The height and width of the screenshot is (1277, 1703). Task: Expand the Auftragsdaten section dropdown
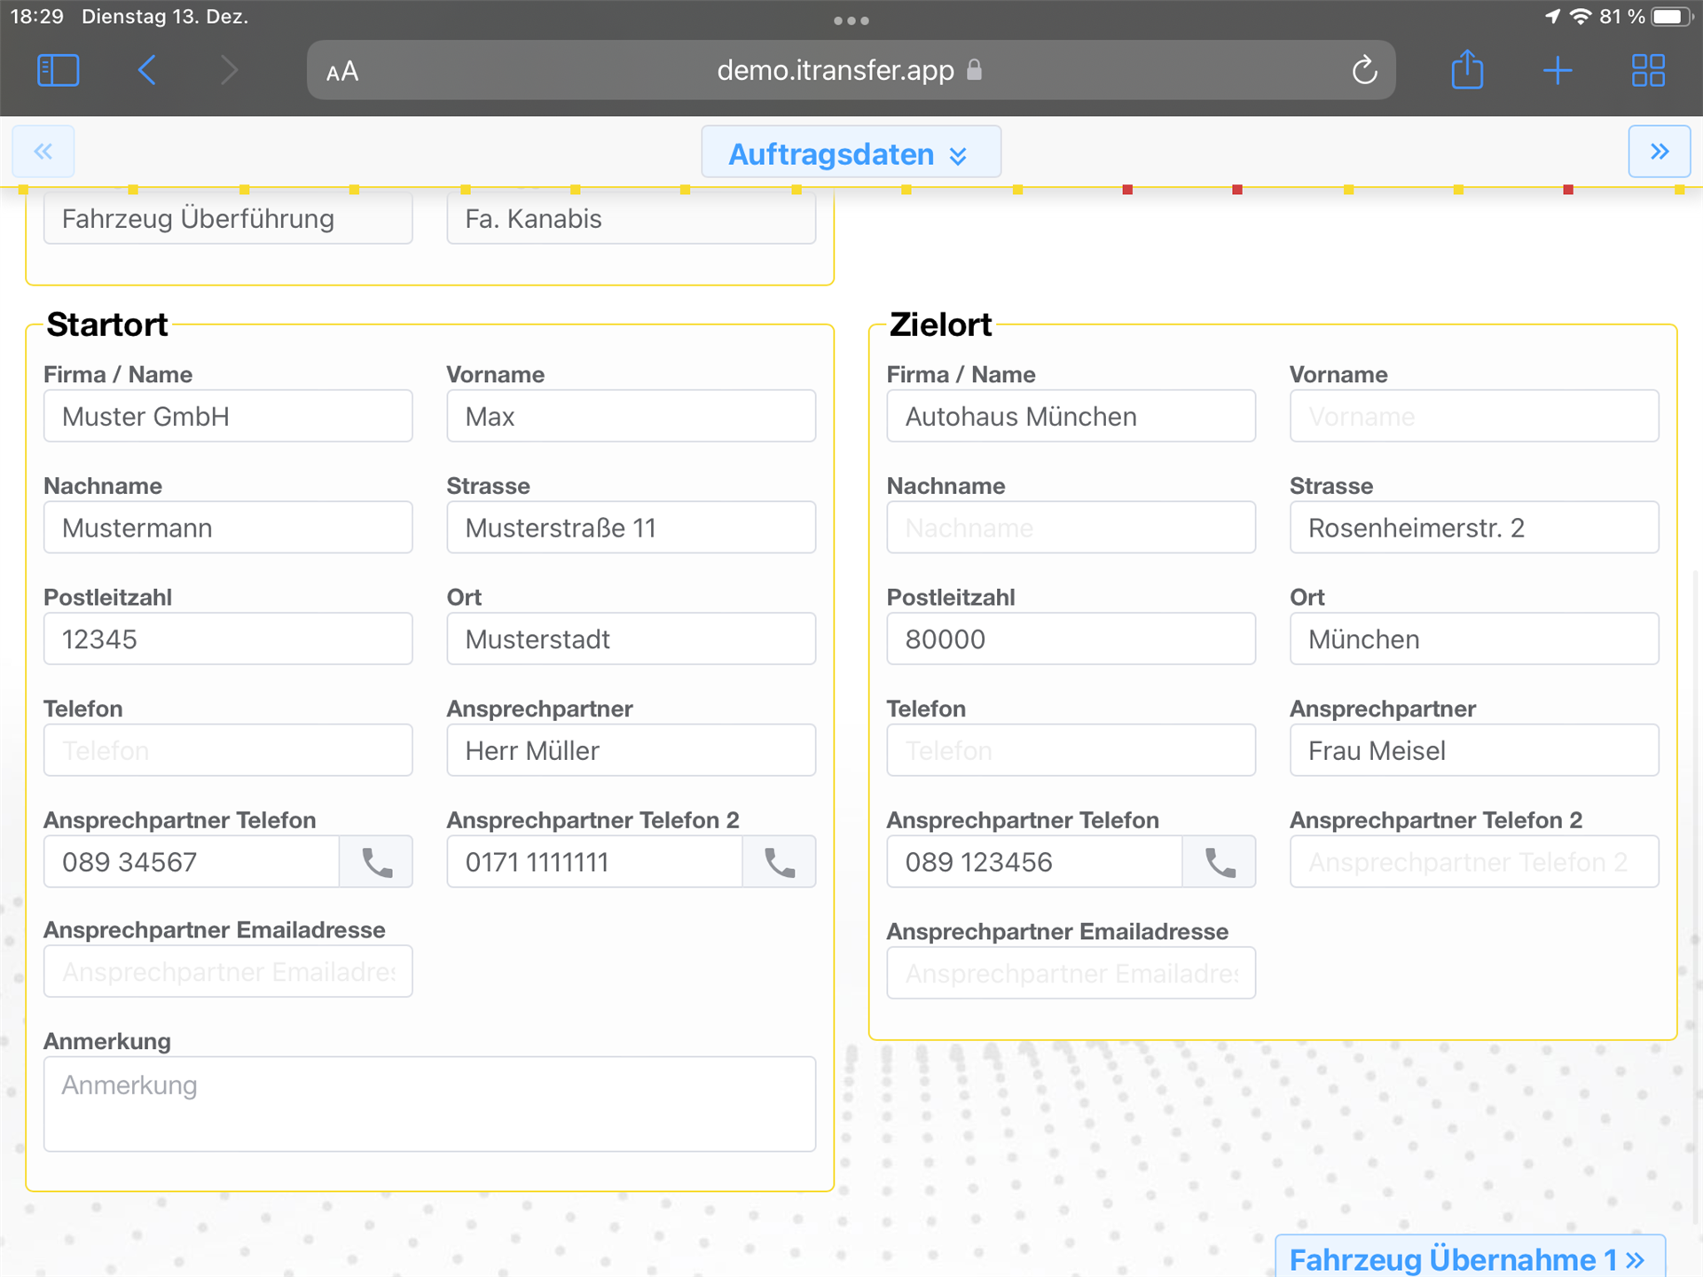(x=851, y=153)
